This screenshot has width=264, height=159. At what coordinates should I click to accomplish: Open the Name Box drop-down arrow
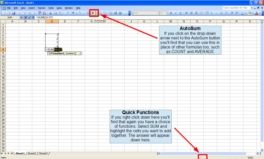tap(21, 17)
